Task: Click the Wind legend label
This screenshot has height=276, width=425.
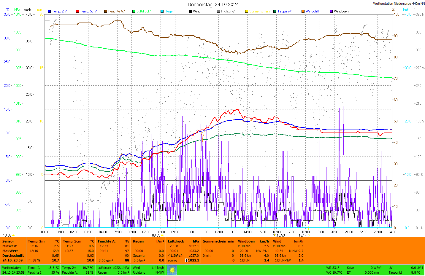Action: (196, 11)
